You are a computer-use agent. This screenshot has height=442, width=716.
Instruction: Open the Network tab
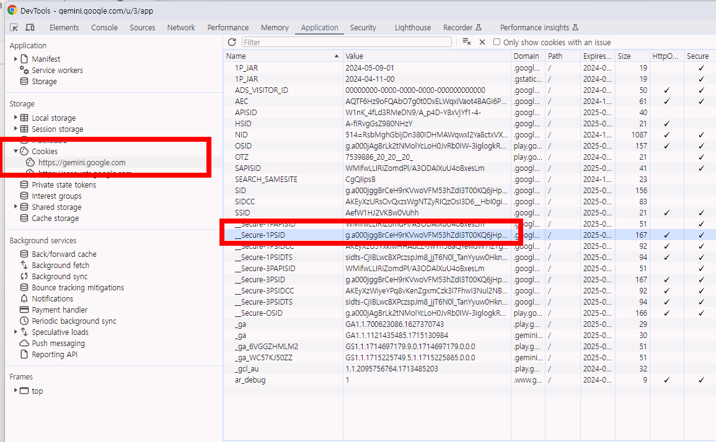coord(181,27)
